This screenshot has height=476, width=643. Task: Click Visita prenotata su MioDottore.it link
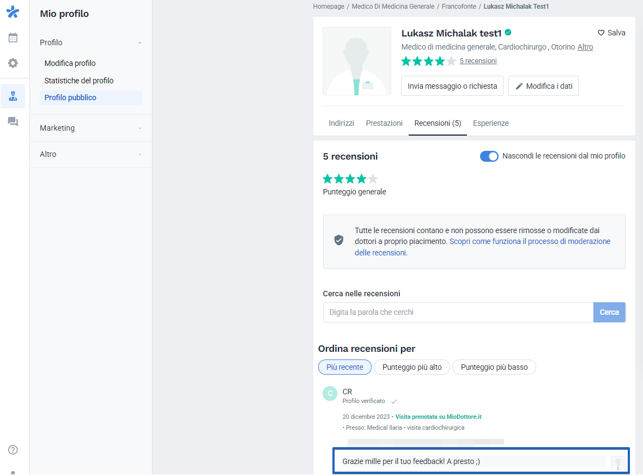click(x=438, y=417)
